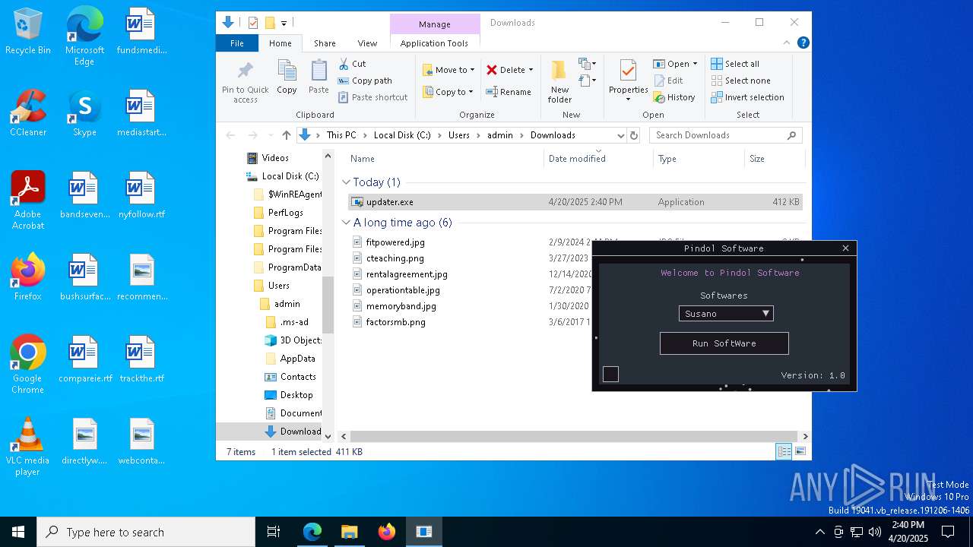
Task: Sort by Date modified column header
Action: coord(598,158)
